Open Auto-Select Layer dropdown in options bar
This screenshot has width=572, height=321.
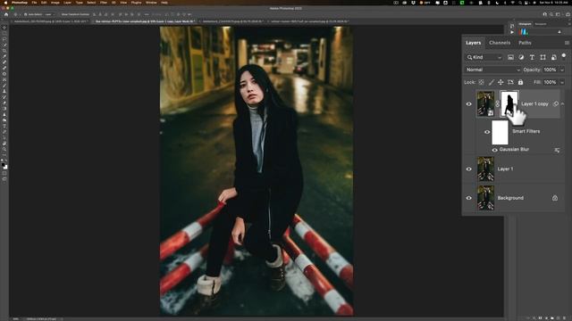[x=49, y=14]
